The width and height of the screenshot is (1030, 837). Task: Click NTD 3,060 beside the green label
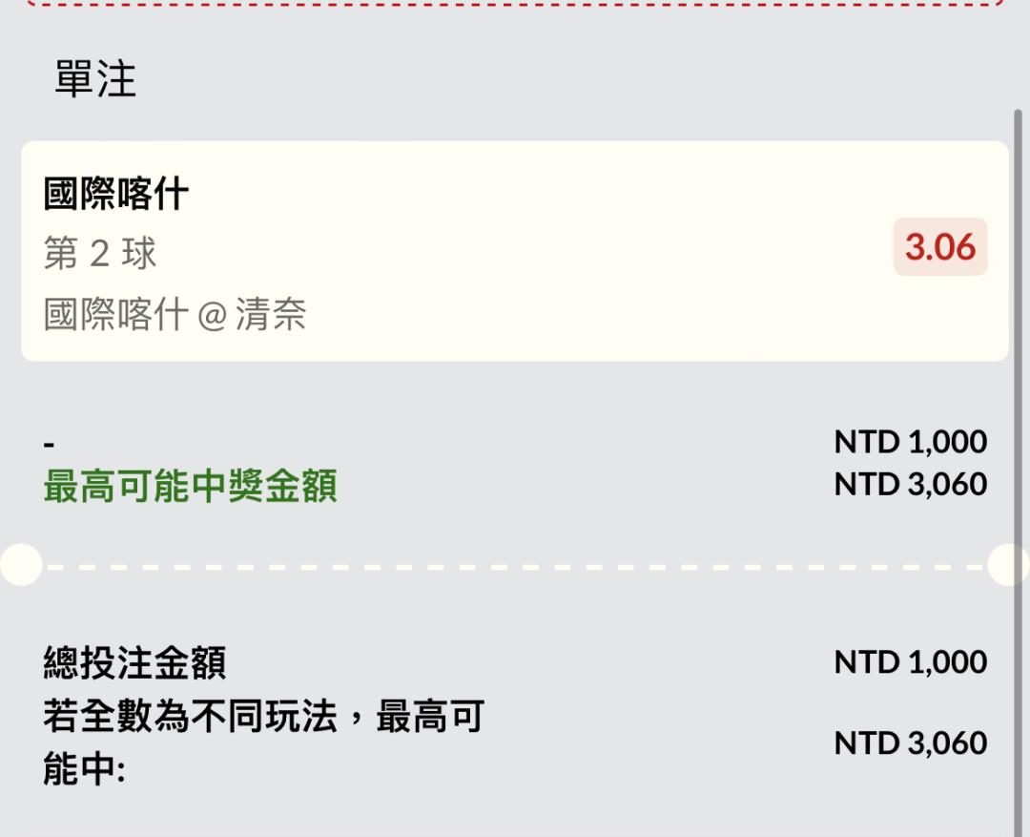[x=910, y=484]
